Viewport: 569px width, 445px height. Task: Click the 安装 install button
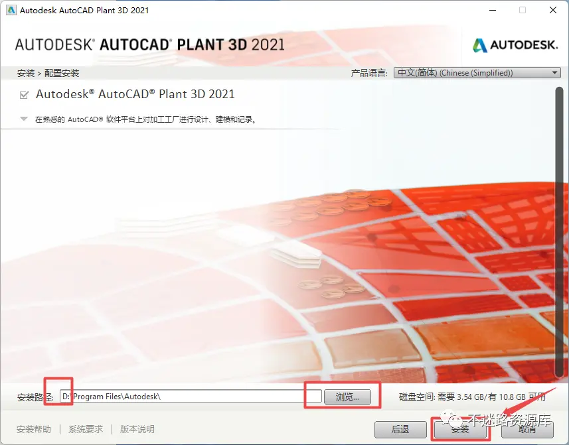click(460, 429)
